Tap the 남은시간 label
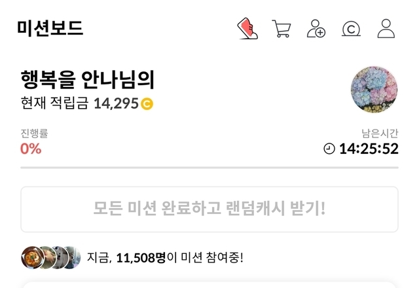The height and width of the screenshot is (288, 419). pyautogui.click(x=380, y=134)
